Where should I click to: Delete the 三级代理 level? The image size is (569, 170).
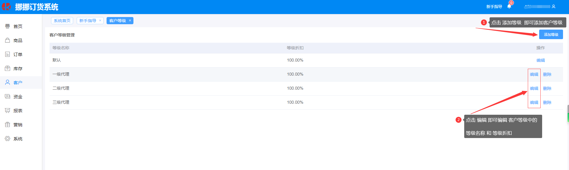pyautogui.click(x=547, y=102)
